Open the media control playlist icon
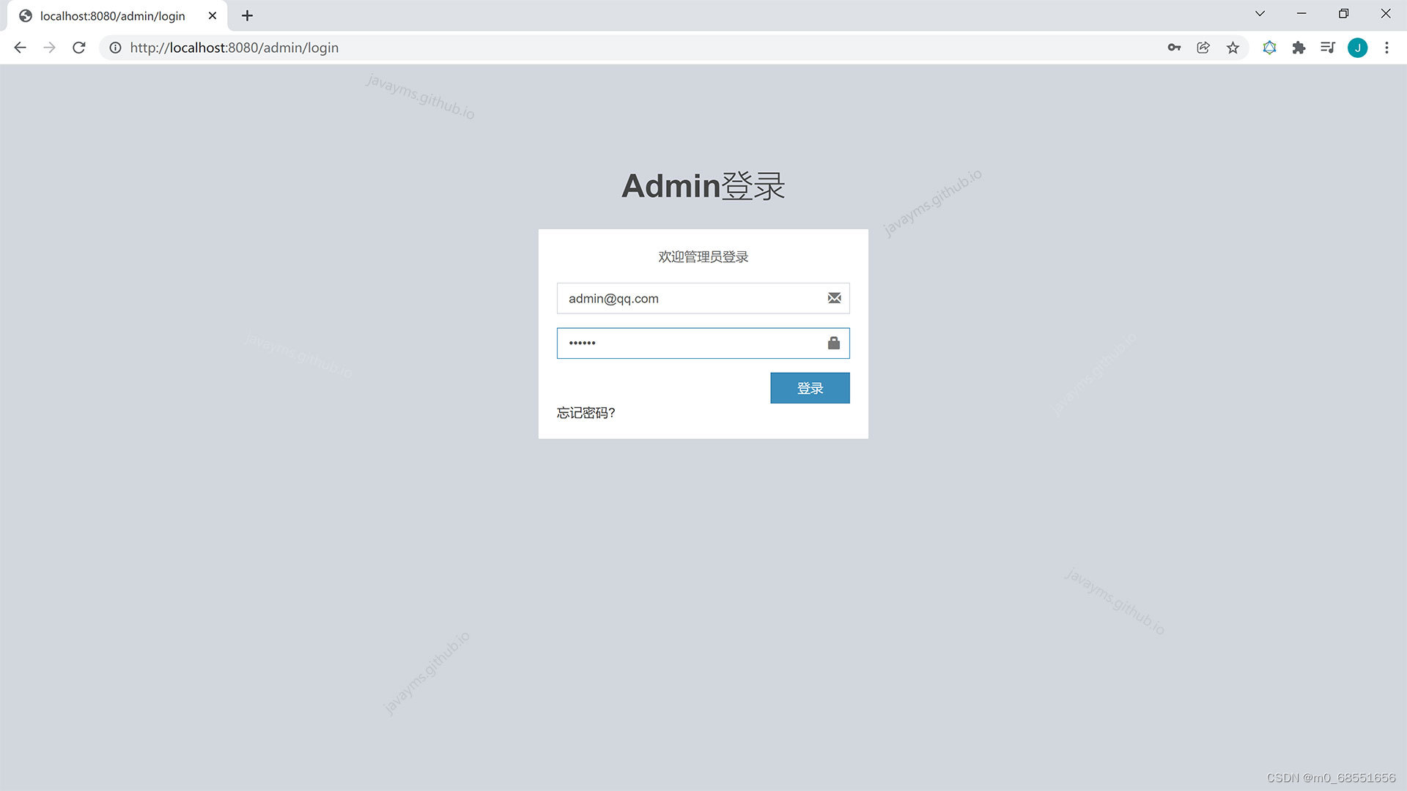The width and height of the screenshot is (1407, 791). tap(1328, 48)
